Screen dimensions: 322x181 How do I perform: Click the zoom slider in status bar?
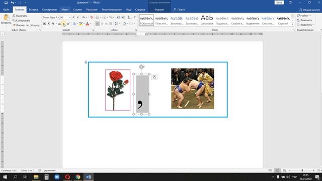click(x=302, y=170)
